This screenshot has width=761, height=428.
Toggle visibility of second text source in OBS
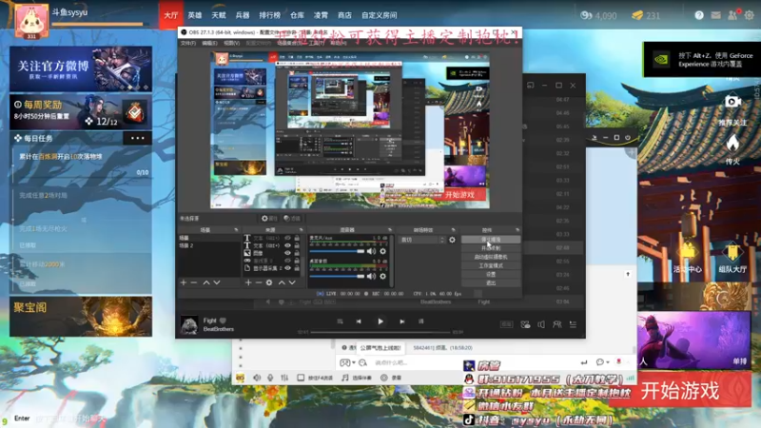(287, 245)
